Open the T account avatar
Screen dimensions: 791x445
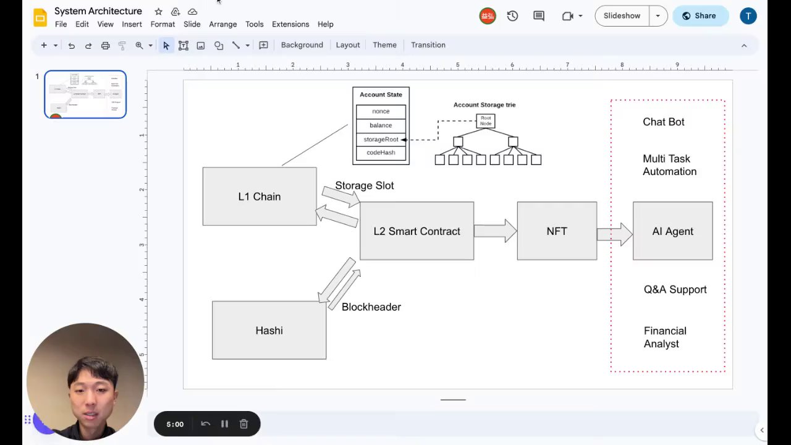[x=748, y=16]
